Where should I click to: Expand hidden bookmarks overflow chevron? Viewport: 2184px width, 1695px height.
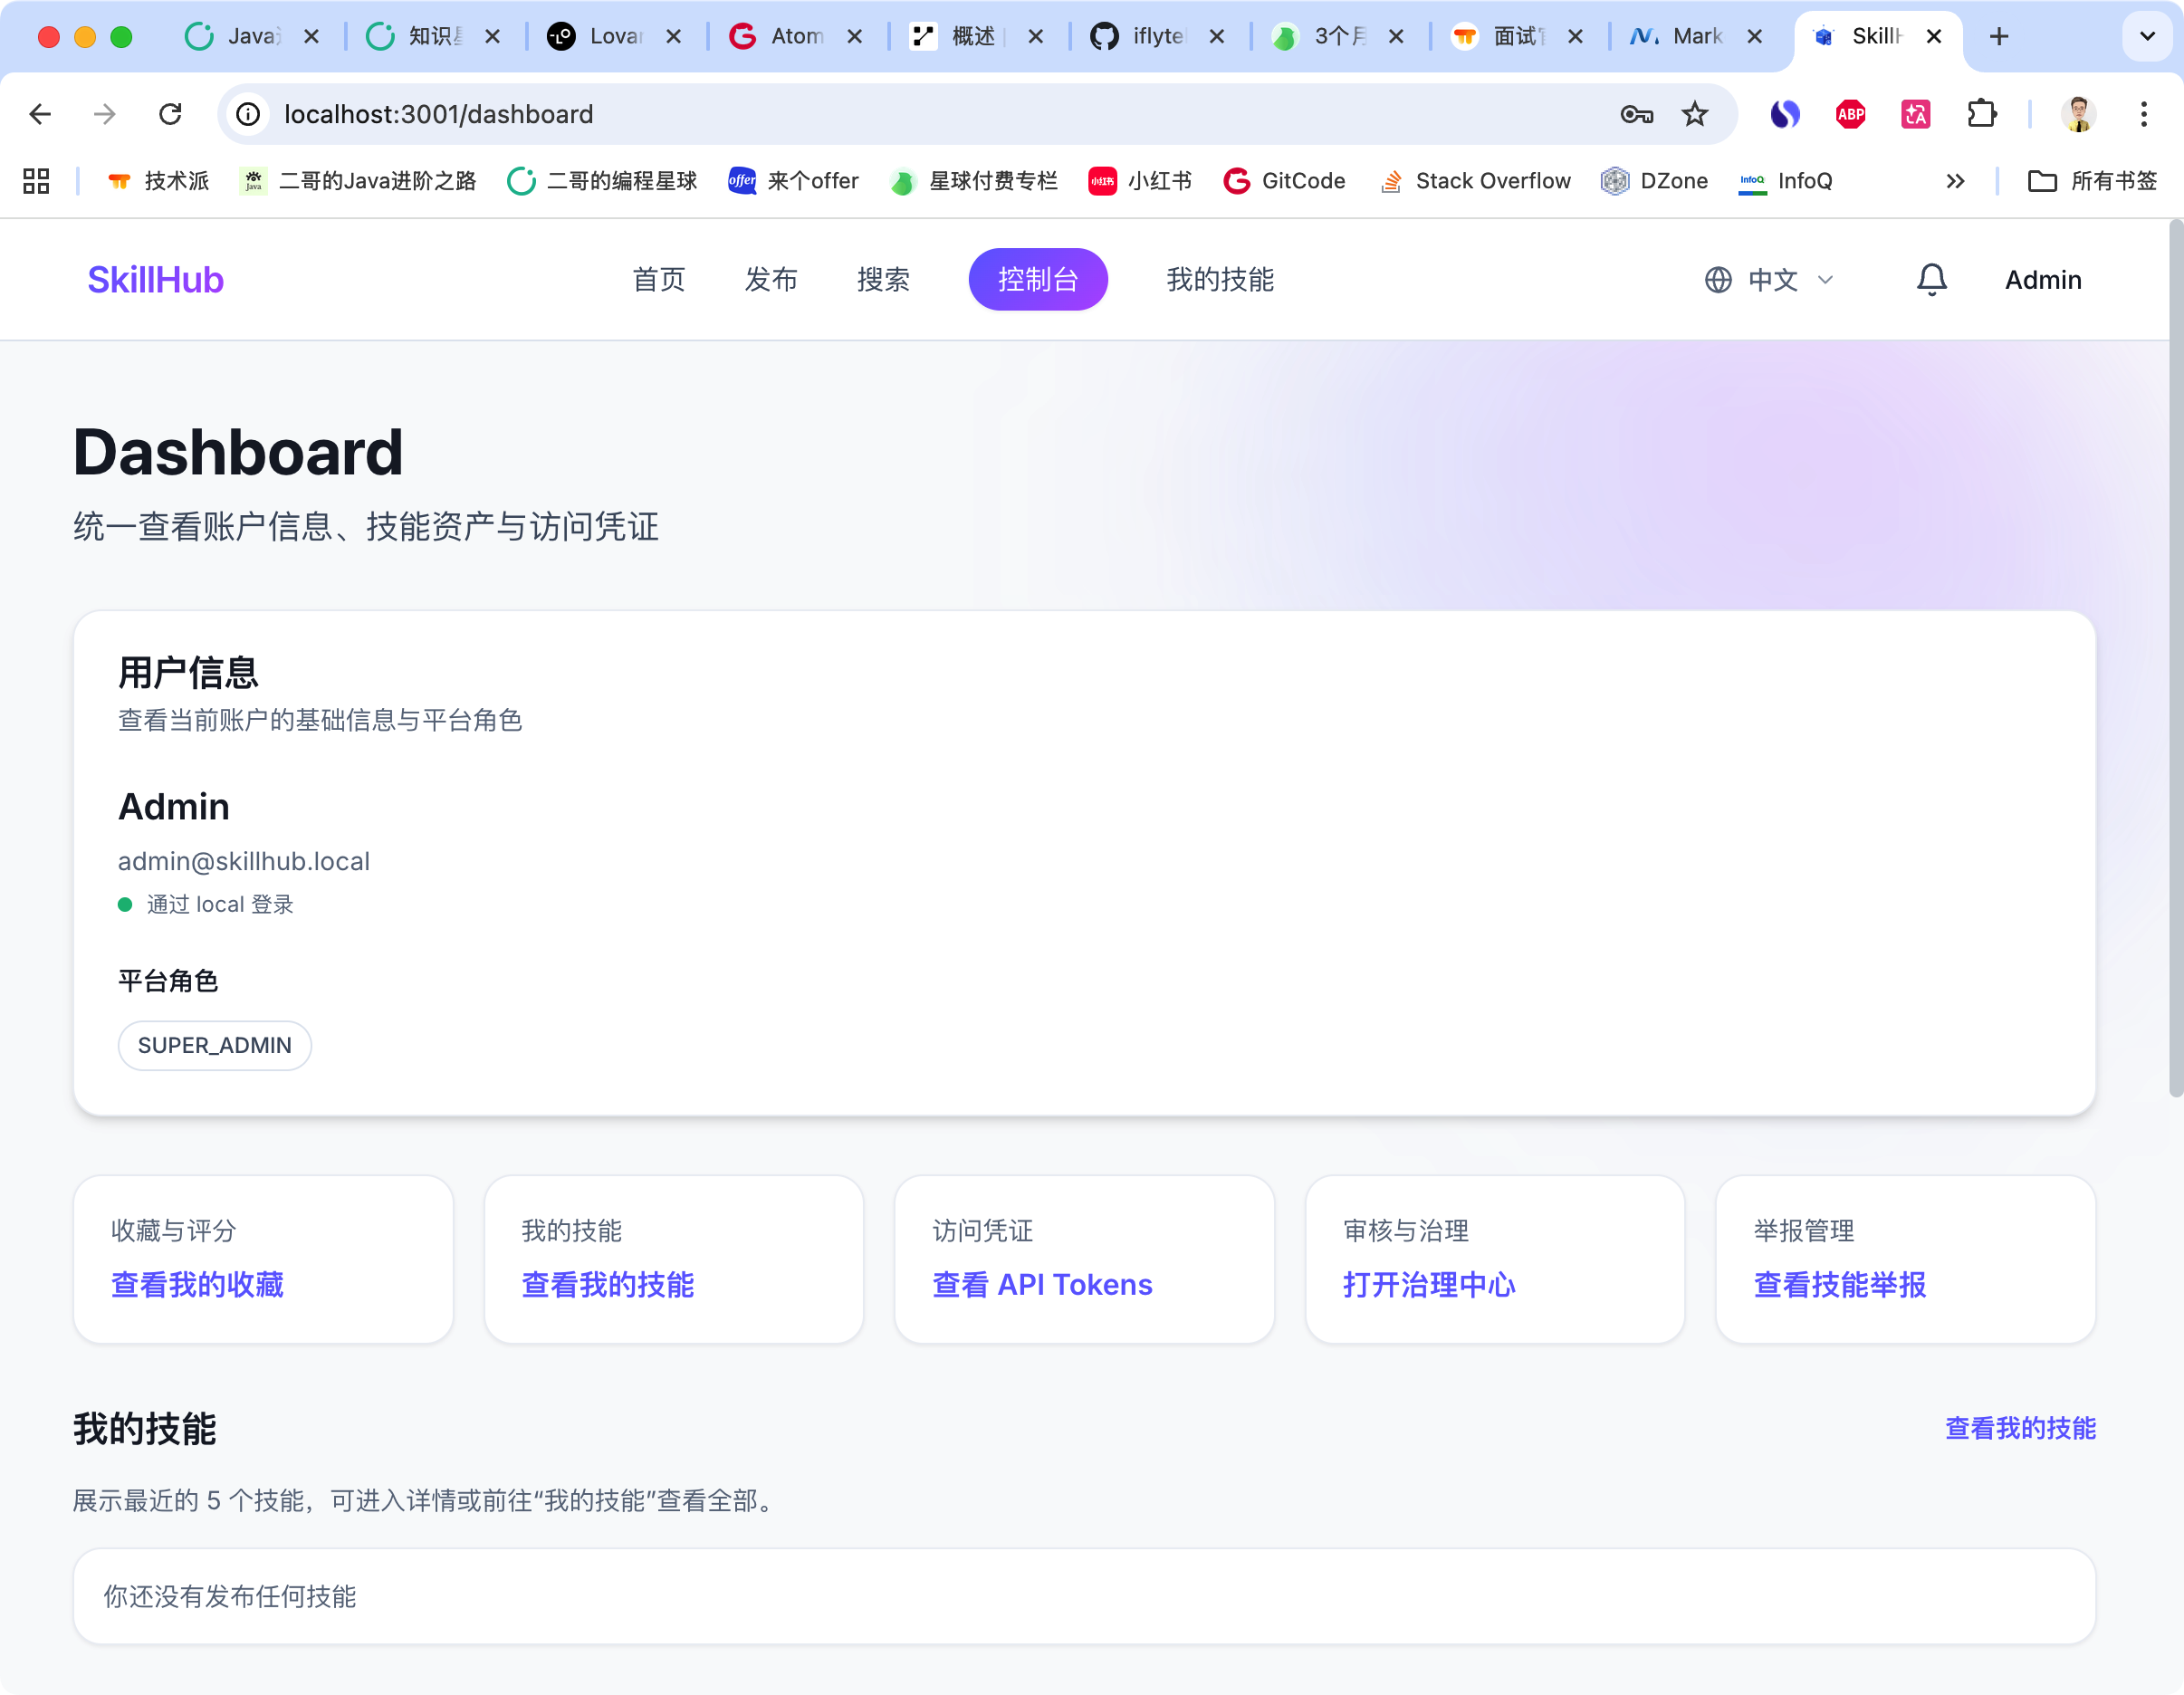point(1955,181)
